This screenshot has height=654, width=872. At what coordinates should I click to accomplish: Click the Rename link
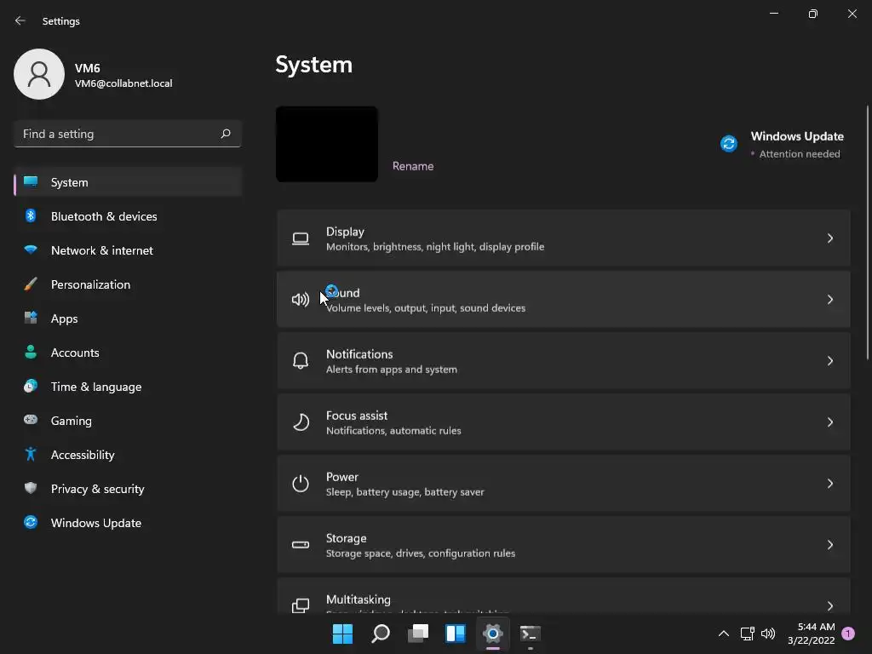coord(413,166)
